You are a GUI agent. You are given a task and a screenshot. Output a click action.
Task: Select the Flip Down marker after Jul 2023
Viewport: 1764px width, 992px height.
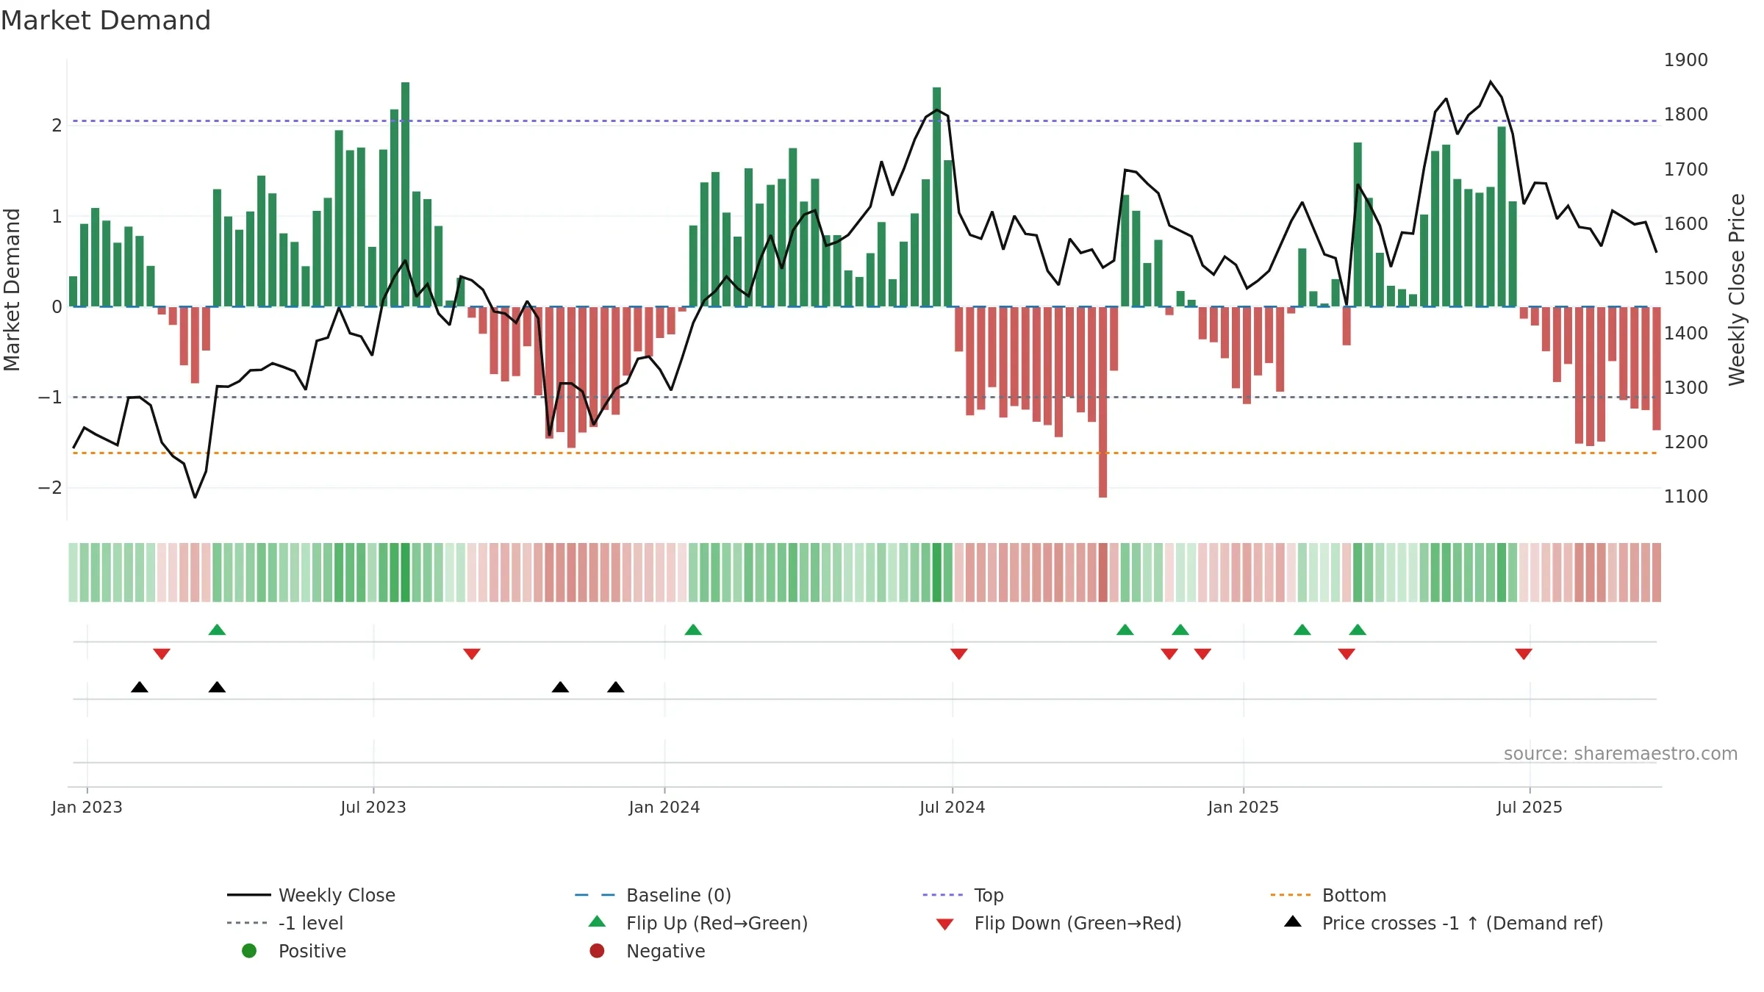coord(472,654)
